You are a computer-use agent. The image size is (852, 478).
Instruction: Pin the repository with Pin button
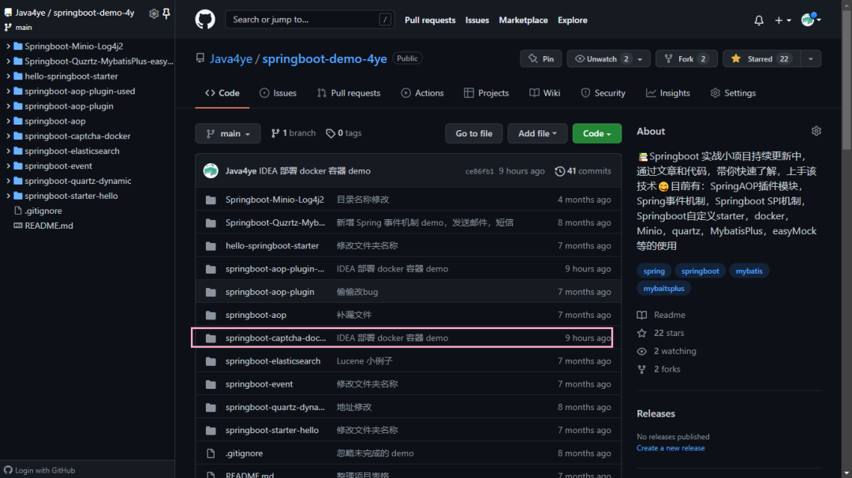[x=540, y=58]
